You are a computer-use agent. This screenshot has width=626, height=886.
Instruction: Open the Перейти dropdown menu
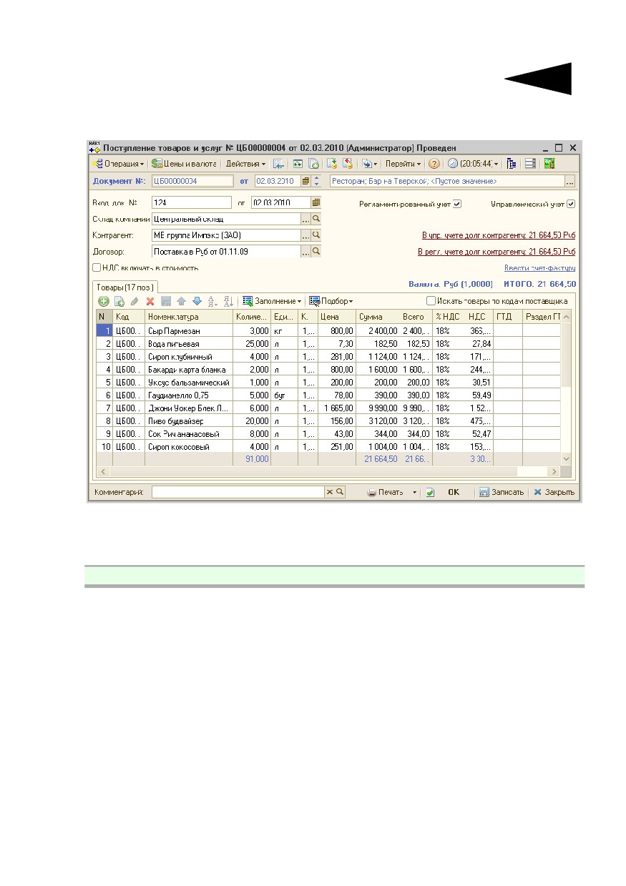pyautogui.click(x=404, y=164)
